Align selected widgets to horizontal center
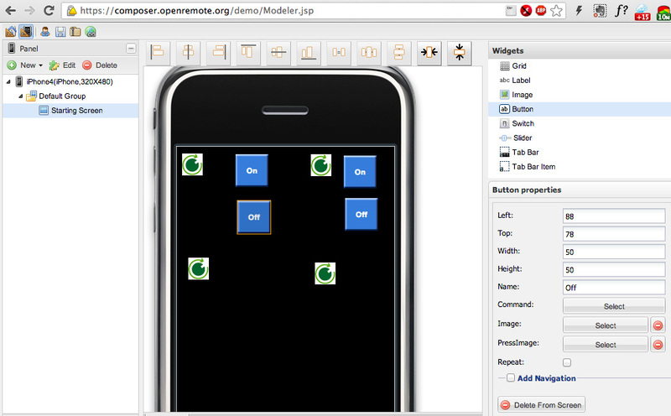Viewport: 671px width, 416px height. pyautogui.click(x=188, y=53)
